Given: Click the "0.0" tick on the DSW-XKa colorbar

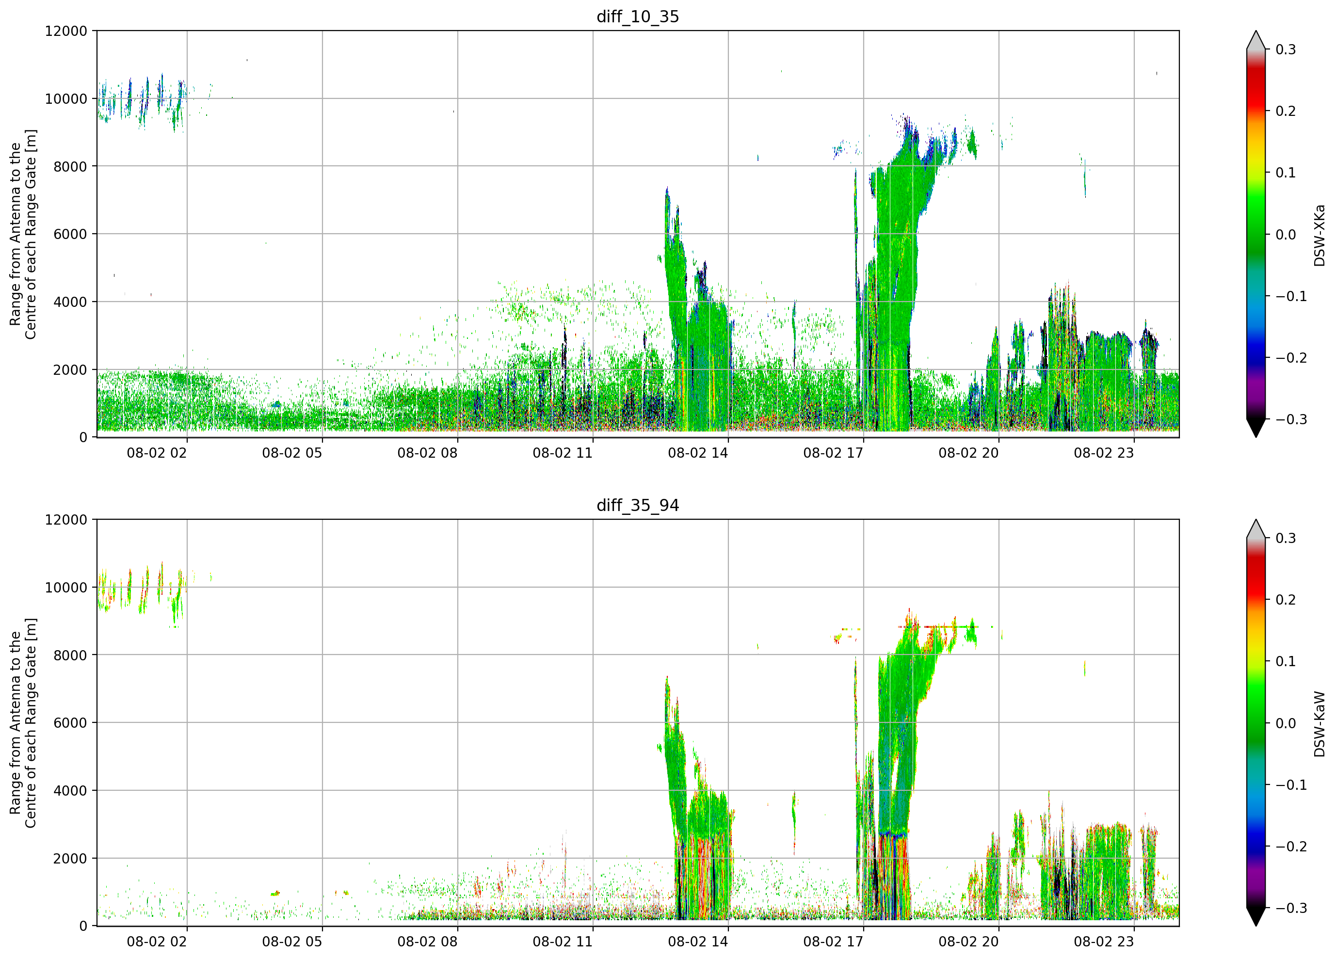Looking at the screenshot, I should (1286, 235).
